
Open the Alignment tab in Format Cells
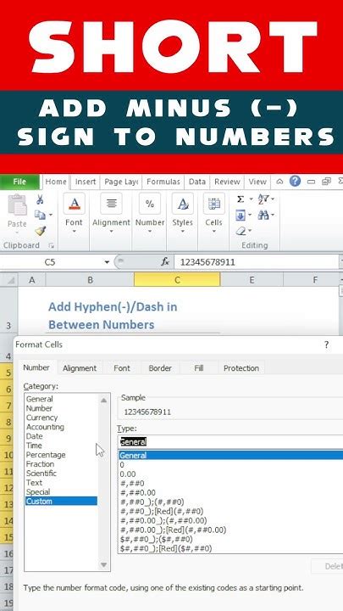80,368
